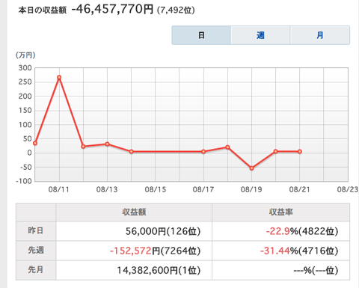Click the 先週 row label
This screenshot has height=288, width=359.
(36, 250)
